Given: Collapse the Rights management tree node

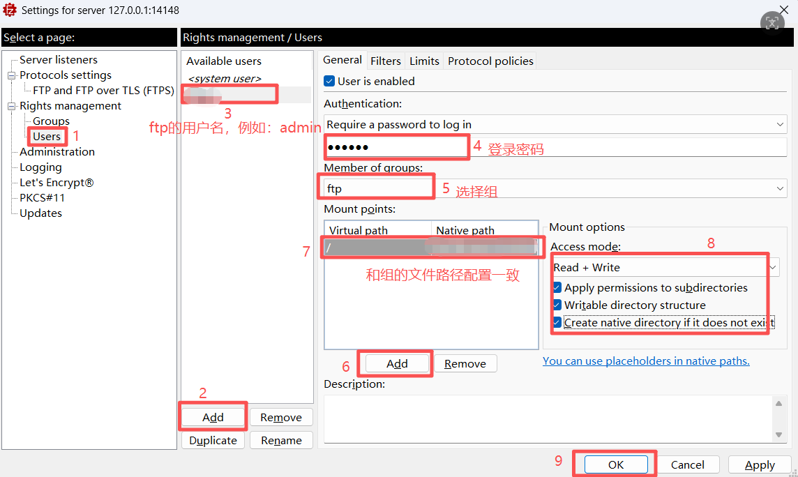Looking at the screenshot, I should click(11, 106).
